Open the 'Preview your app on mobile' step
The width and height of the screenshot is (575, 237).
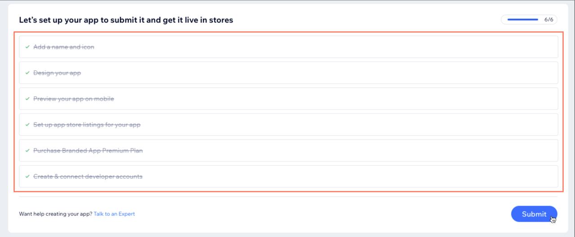(74, 99)
